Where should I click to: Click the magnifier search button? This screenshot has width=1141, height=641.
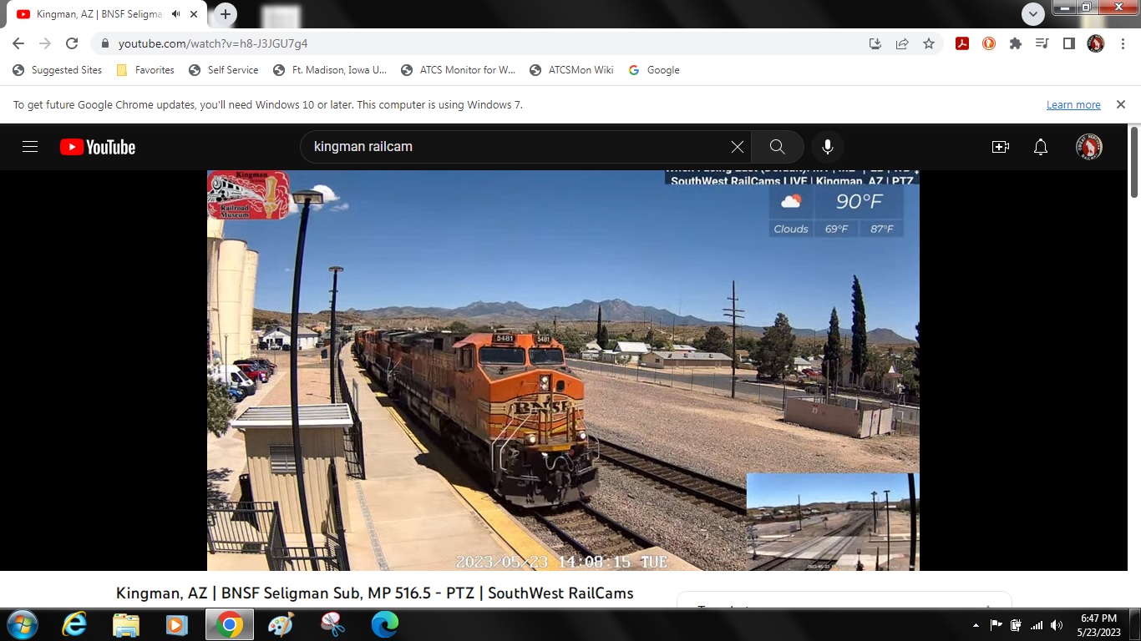click(777, 147)
